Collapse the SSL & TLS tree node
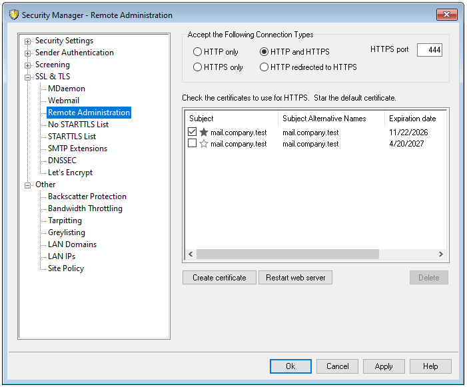The height and width of the screenshot is (387, 467). point(28,77)
